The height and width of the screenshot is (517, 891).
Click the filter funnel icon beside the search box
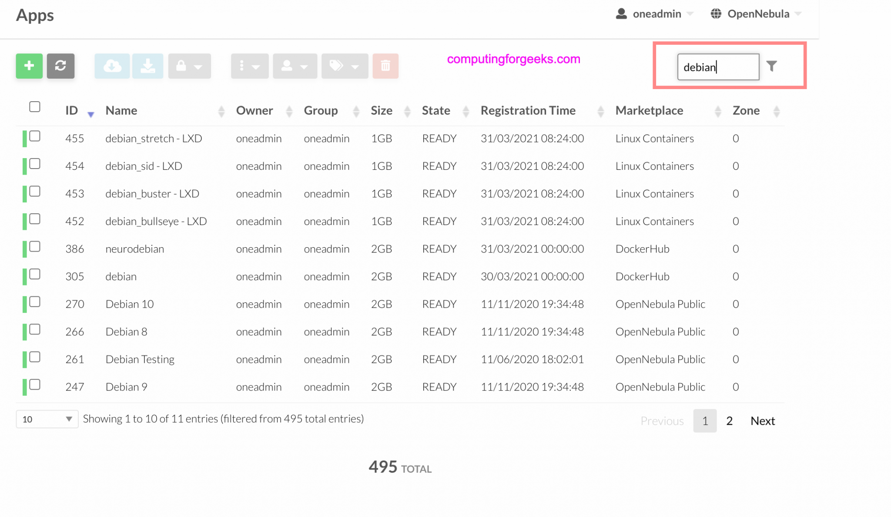(x=772, y=66)
